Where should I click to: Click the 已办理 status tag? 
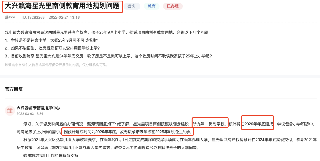tap(173, 6)
